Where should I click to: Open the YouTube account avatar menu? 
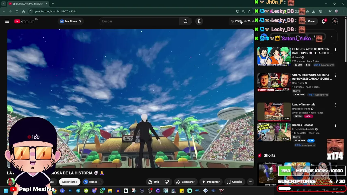pos(335,21)
